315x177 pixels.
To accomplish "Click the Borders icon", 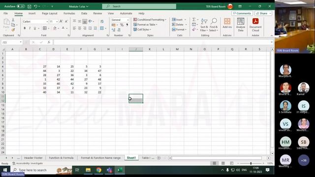I will (x=45, y=29).
